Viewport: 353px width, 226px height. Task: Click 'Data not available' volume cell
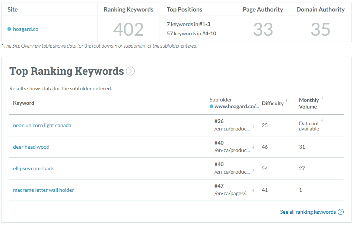(309, 126)
